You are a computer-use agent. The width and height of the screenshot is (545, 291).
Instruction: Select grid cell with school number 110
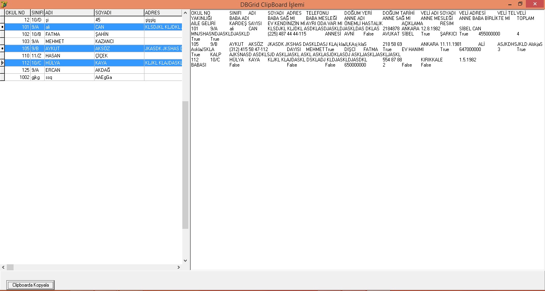[18, 56]
